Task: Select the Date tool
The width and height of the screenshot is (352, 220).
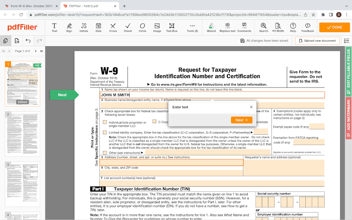Action: [98, 27]
